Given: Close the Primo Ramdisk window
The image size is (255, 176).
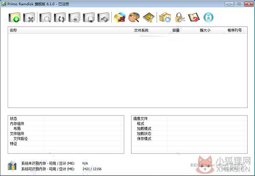Looking at the screenshot, I should click(x=249, y=4).
